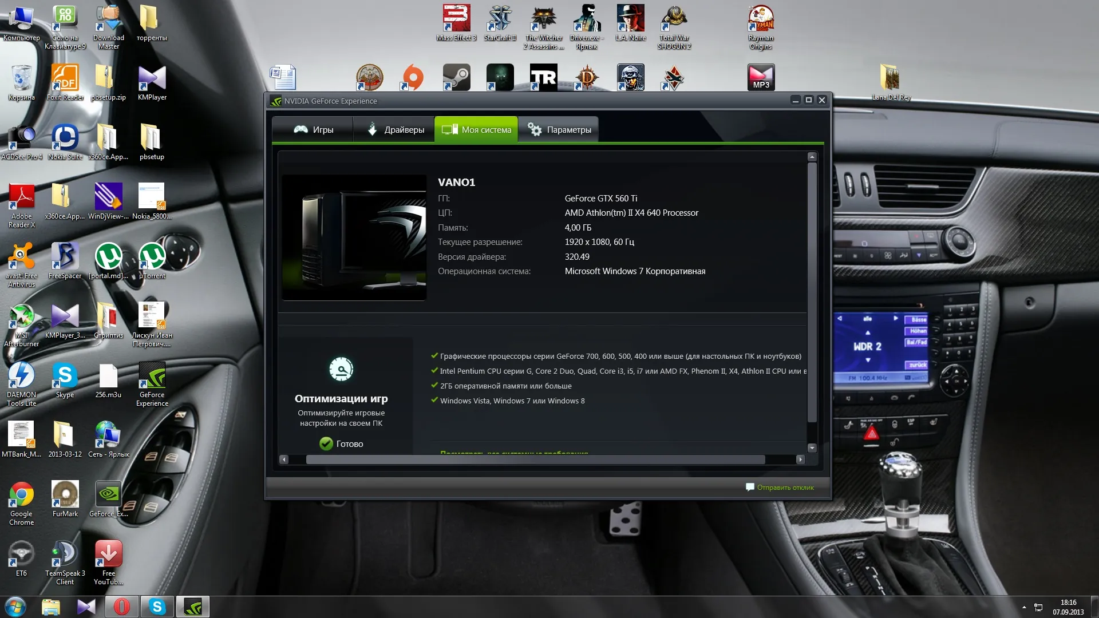Screen dimensions: 1099x618
Task: Open Foxit Reader desktop icon
Action: coord(65,83)
